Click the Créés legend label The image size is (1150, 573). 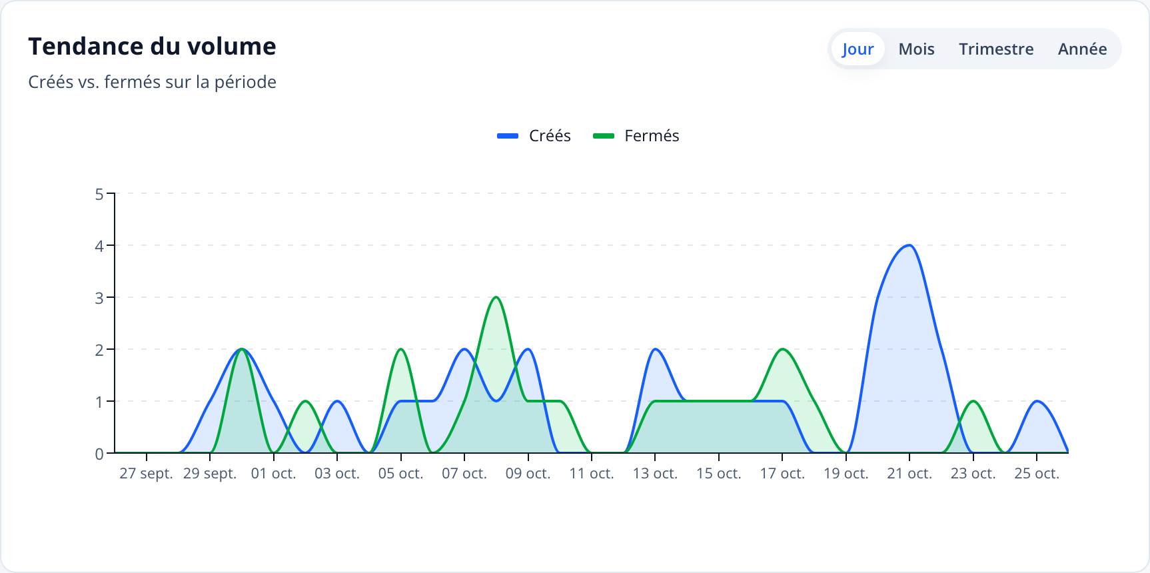tap(550, 136)
